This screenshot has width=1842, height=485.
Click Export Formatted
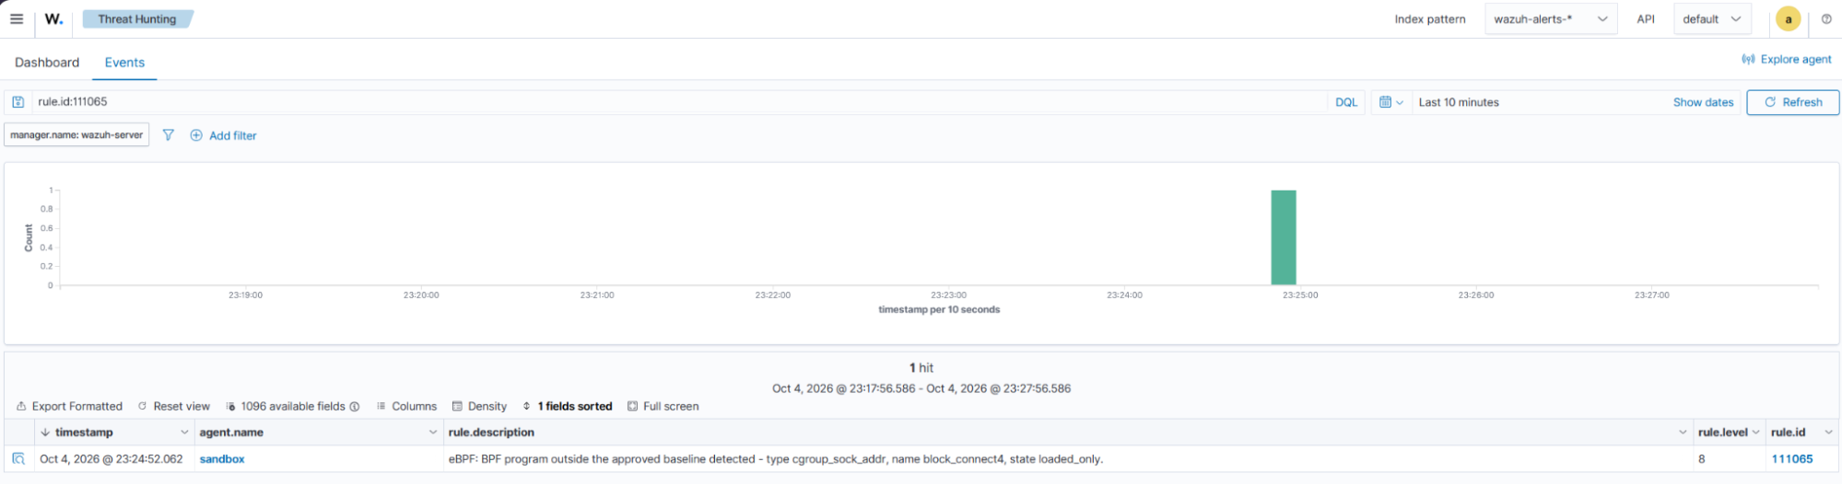pos(69,406)
